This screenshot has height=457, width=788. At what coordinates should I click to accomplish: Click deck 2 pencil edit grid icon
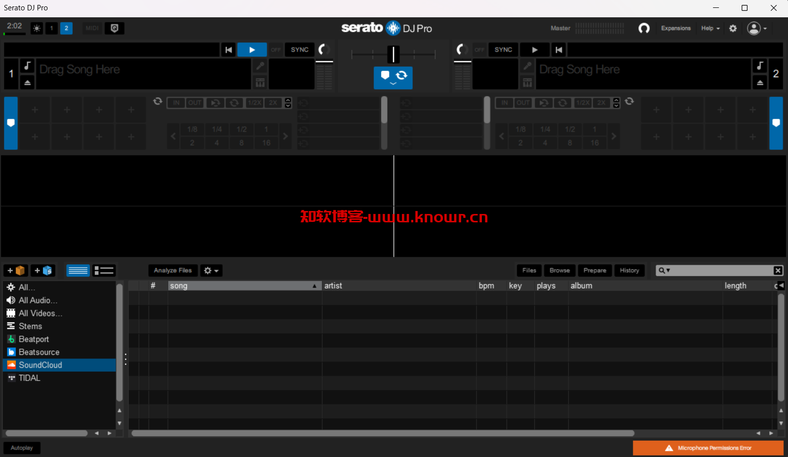(527, 66)
